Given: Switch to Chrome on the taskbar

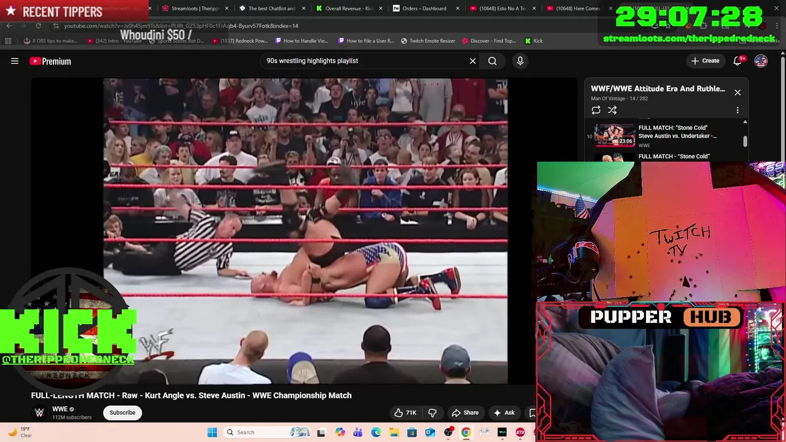Looking at the screenshot, I should coord(466,432).
